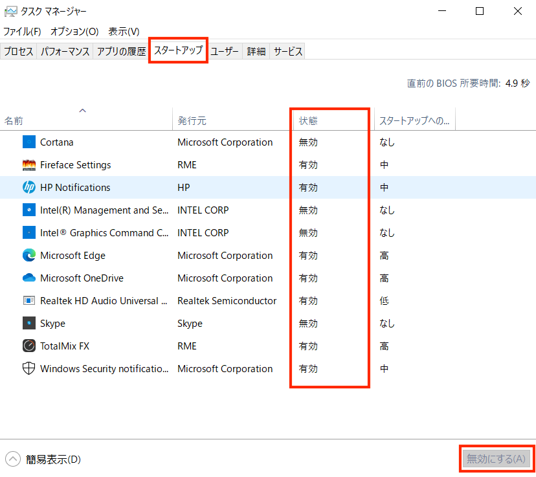The image size is (536, 477).
Task: Sort by 状態 column header
Action: click(x=308, y=121)
